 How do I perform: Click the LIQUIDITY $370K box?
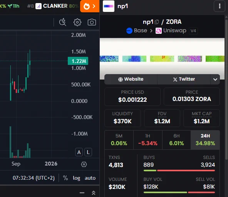click(x=122, y=118)
